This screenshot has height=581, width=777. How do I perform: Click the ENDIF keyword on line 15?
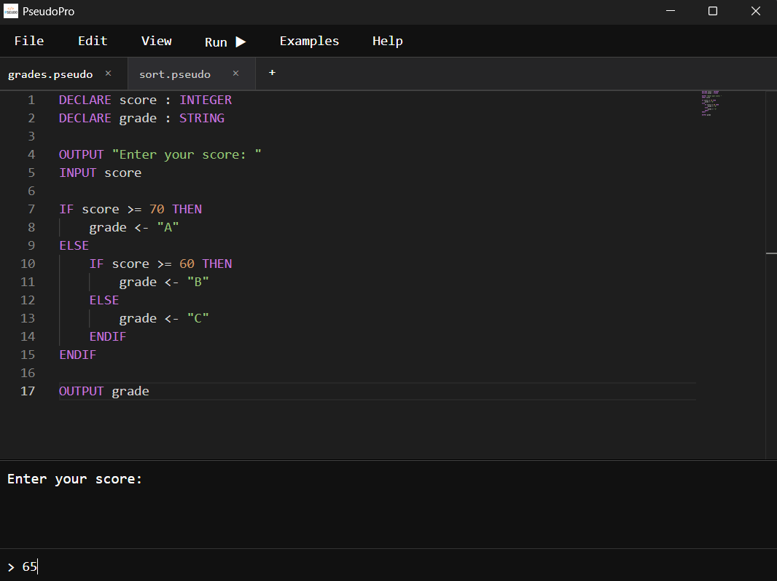tap(78, 355)
